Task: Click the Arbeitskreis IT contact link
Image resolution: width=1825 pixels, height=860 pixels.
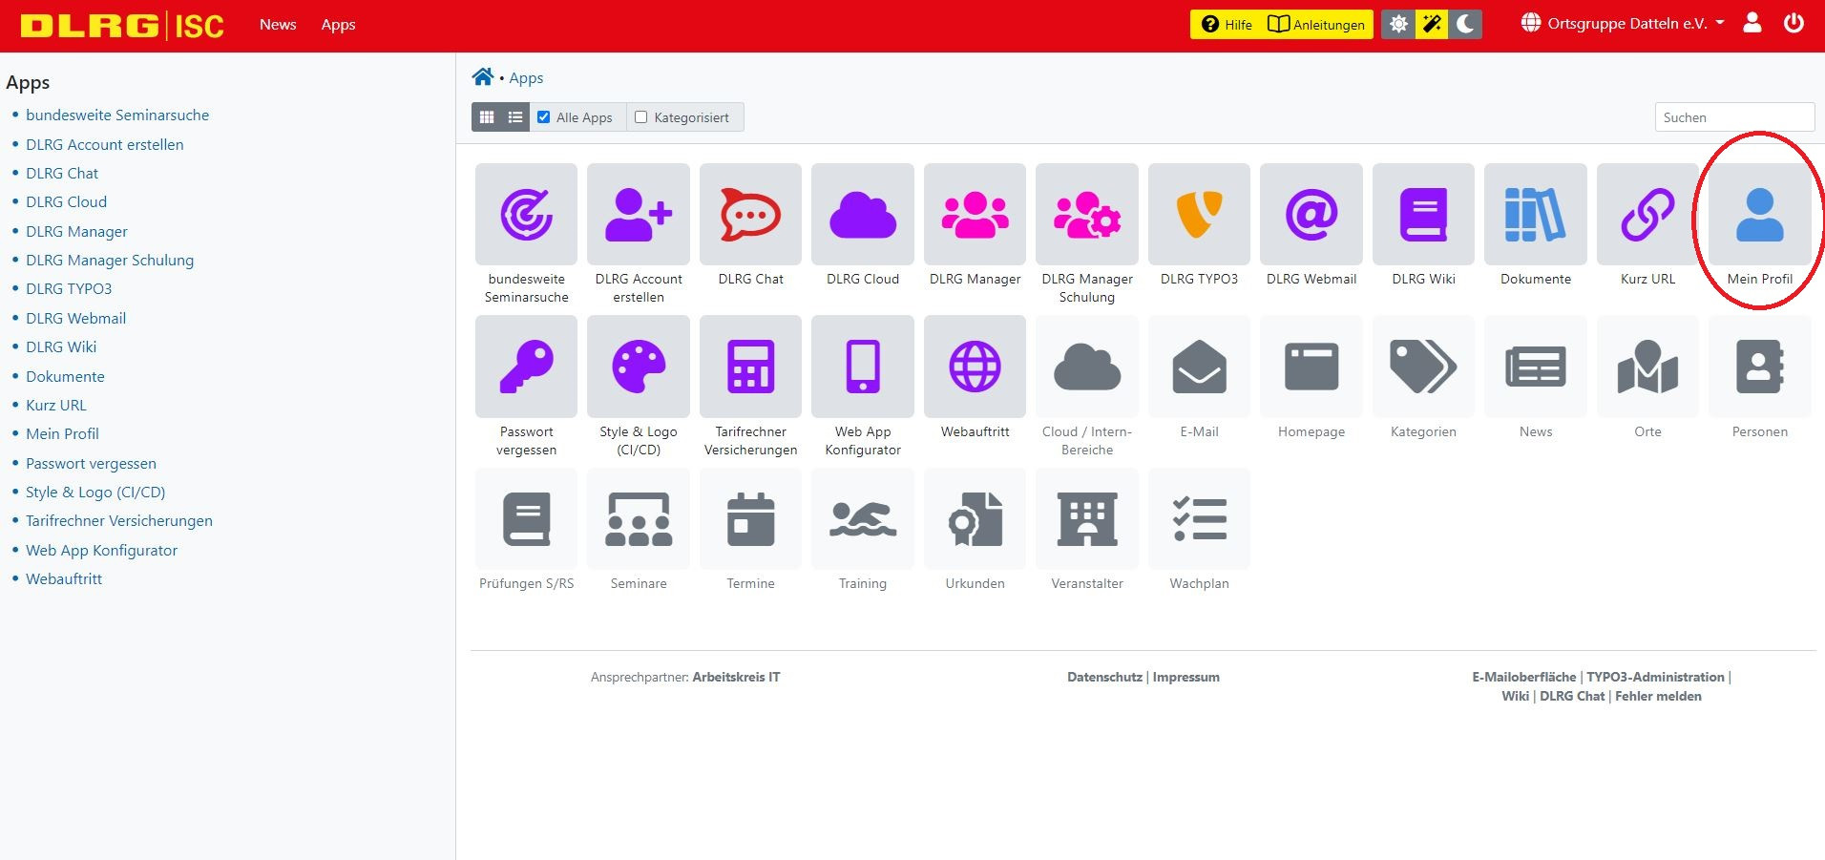Action: (x=736, y=677)
